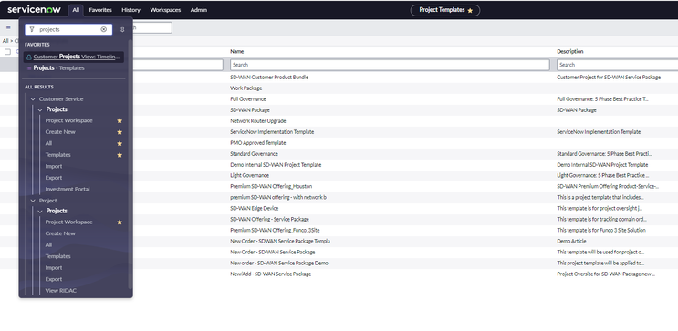Click the Description column search field
The width and height of the screenshot is (678, 331).
(618, 65)
